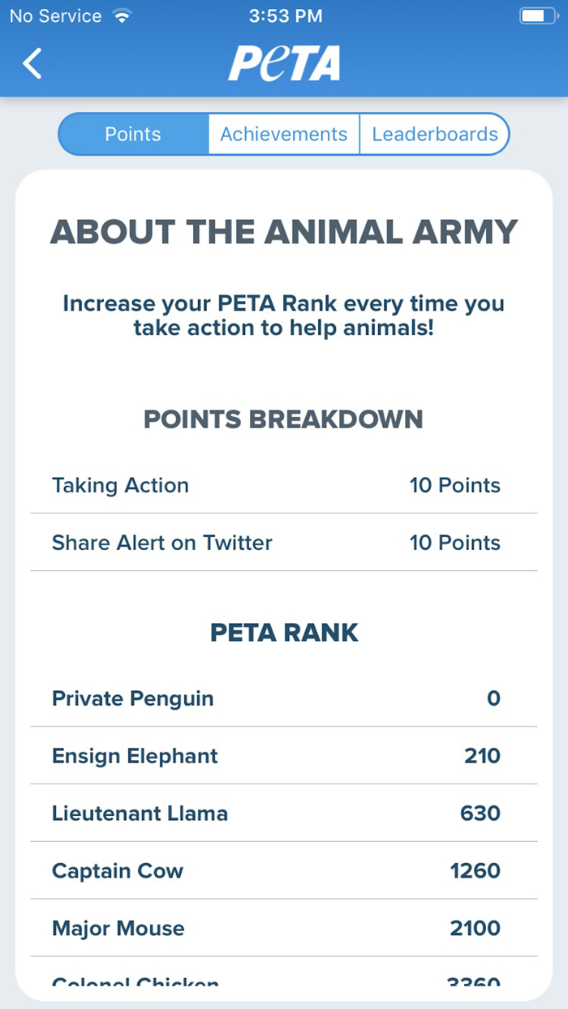
Task: Tap the Share Alert on Twitter row
Action: coord(283,543)
